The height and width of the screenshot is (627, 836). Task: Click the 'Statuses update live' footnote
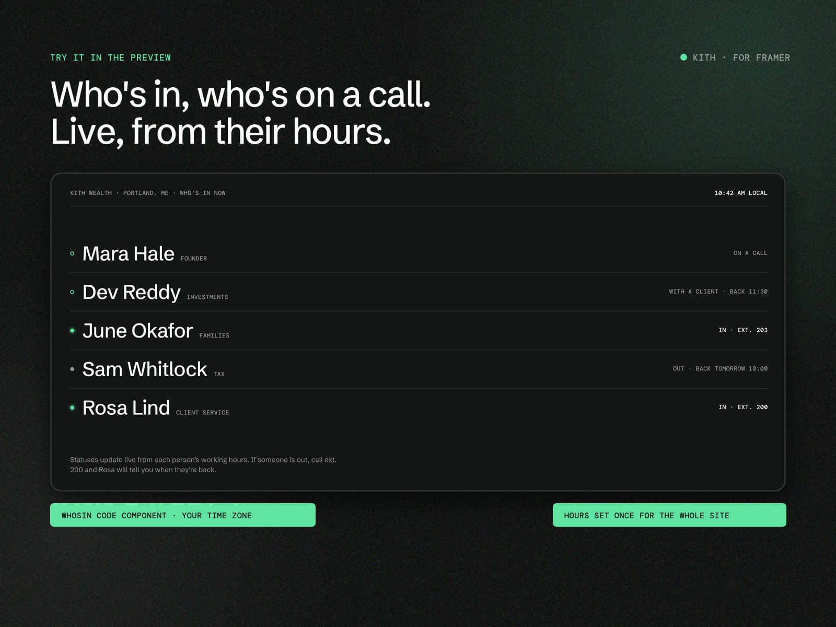click(203, 465)
